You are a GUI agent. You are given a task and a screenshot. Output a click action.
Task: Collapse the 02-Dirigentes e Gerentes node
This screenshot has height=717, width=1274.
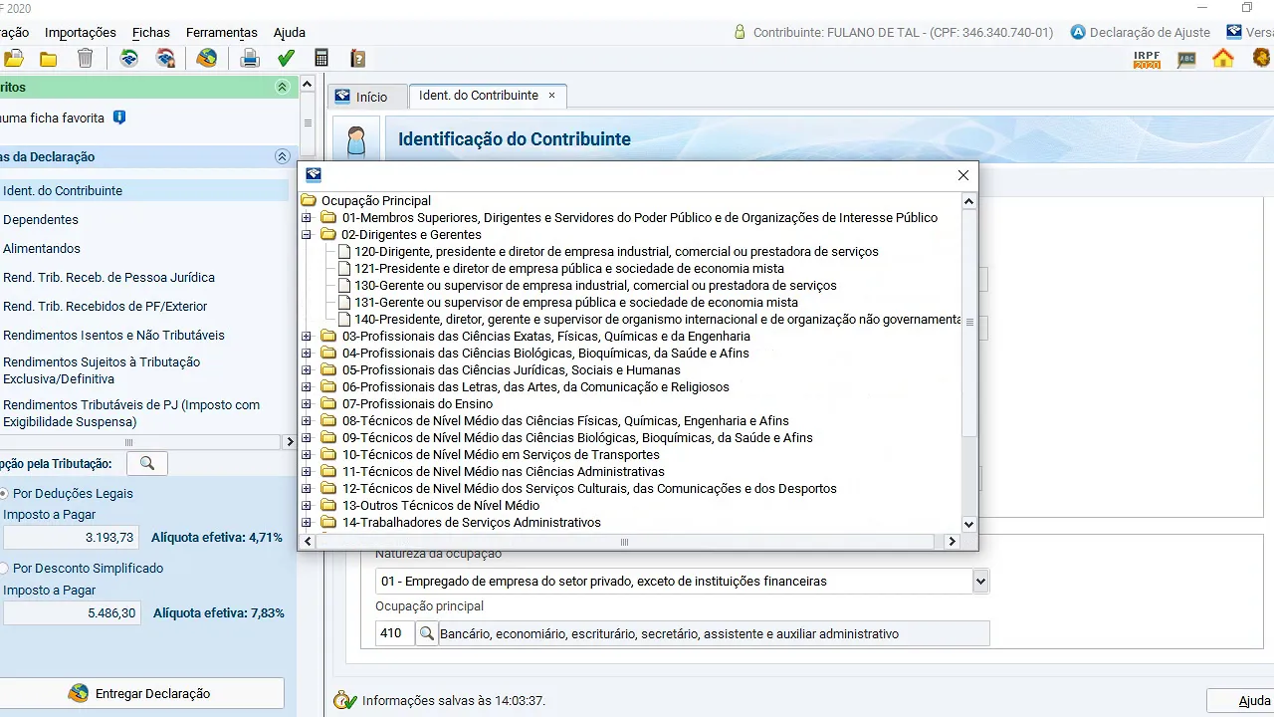point(307,235)
